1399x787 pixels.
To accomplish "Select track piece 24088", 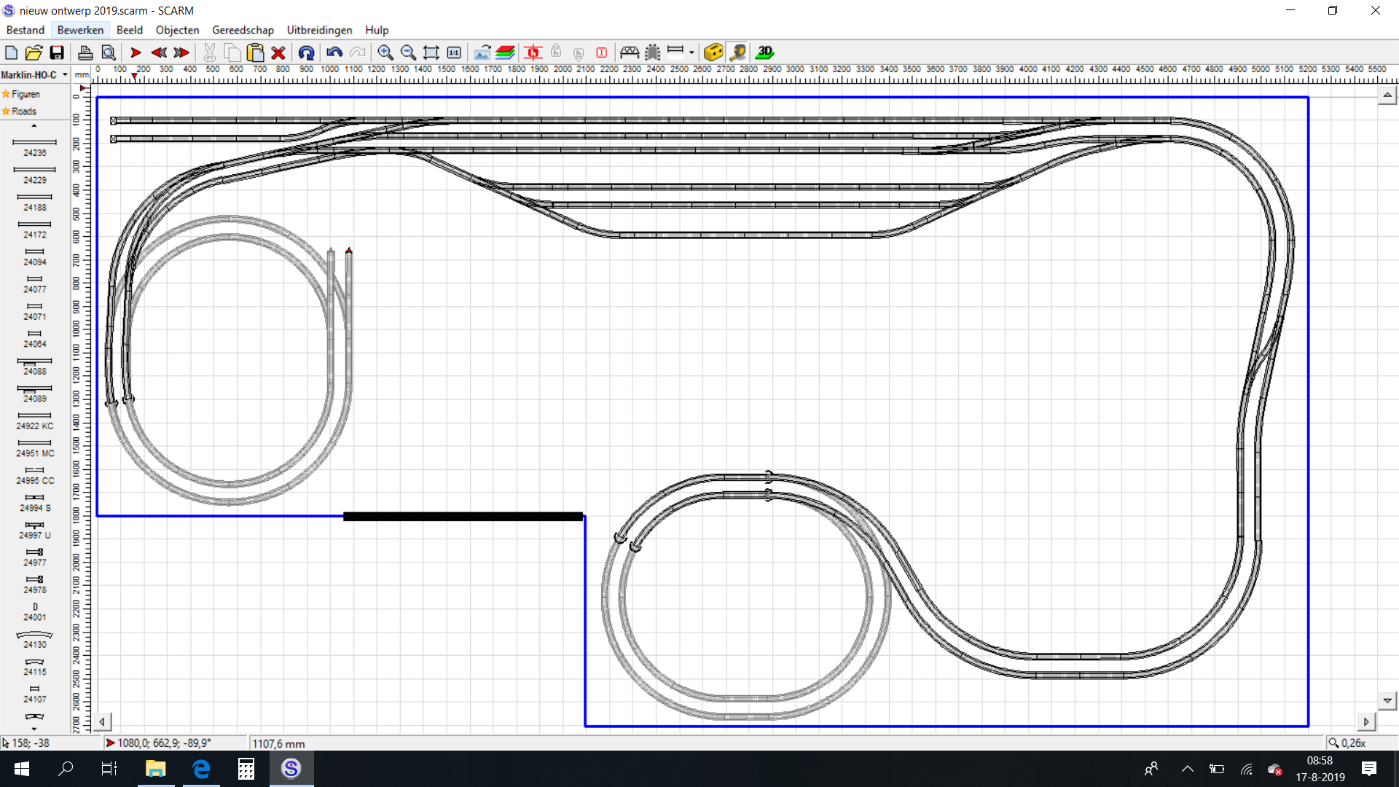I will coord(34,366).
